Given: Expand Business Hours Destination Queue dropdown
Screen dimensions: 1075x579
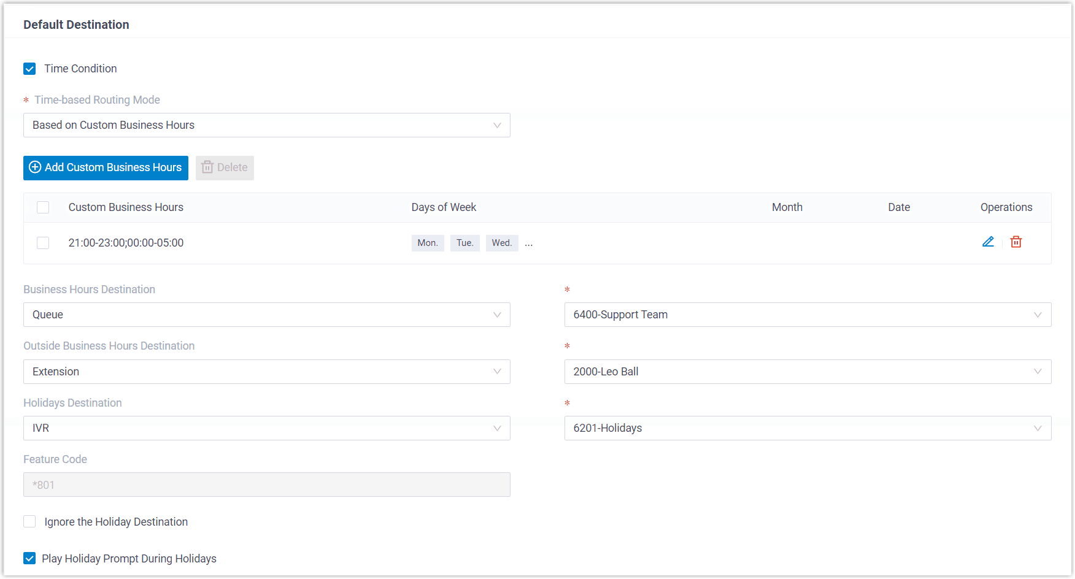Looking at the screenshot, I should coord(266,315).
